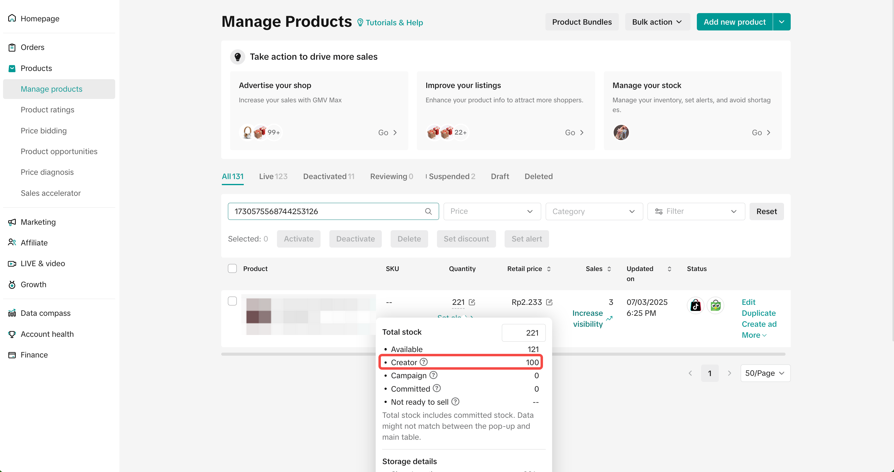The width and height of the screenshot is (894, 472).
Task: Expand the Bulk action menu
Action: point(657,22)
